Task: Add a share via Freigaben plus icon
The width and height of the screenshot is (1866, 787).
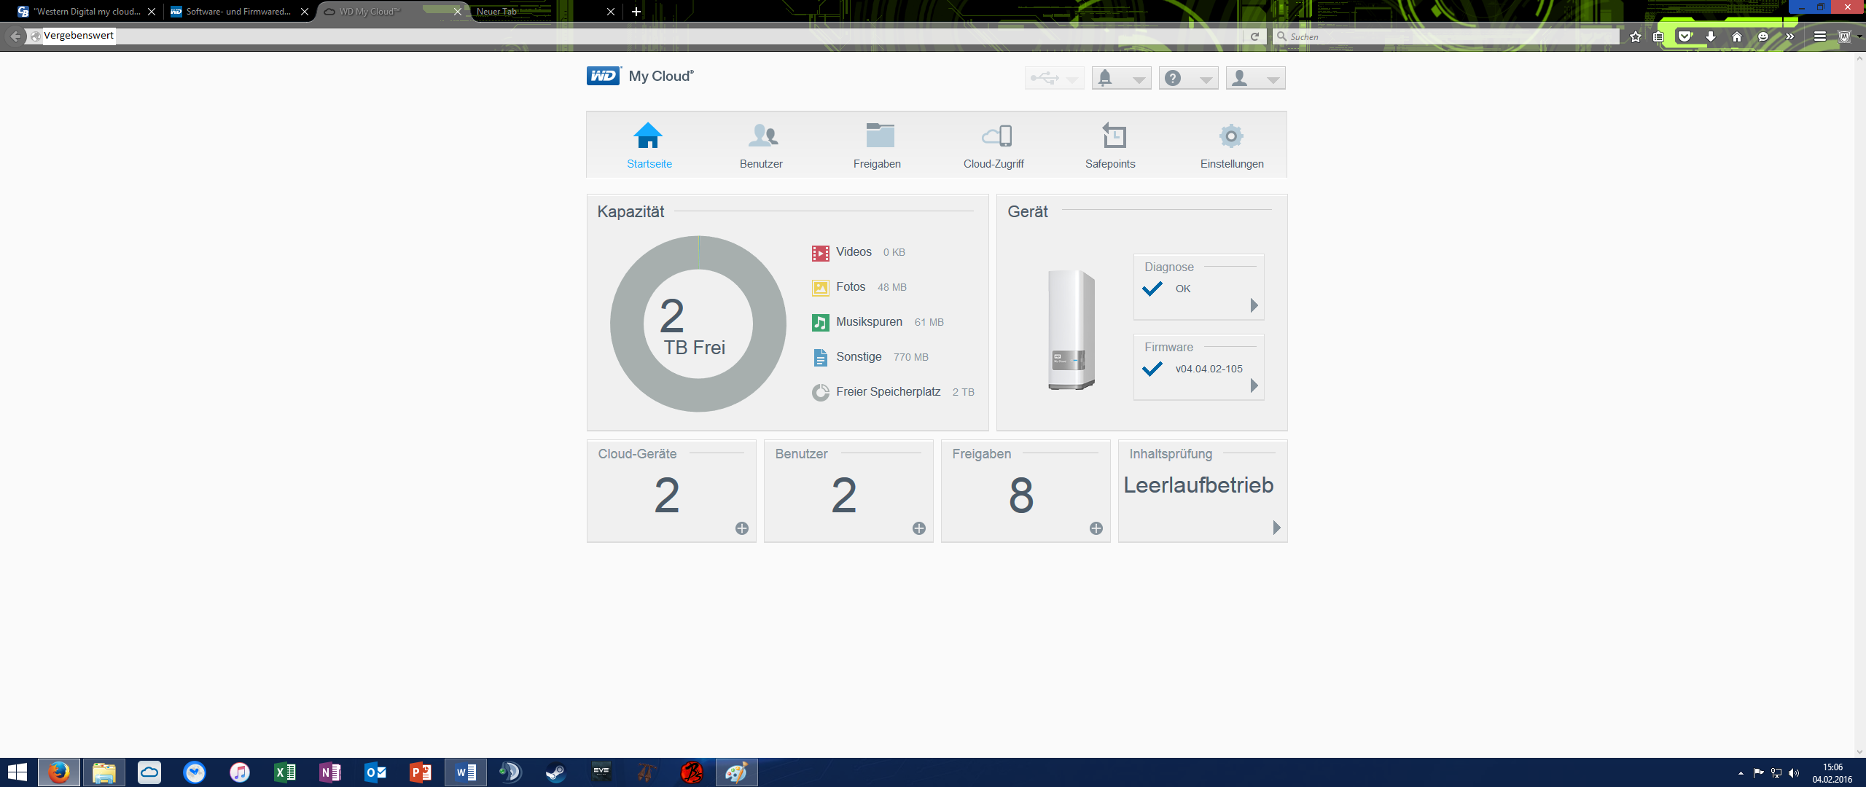Action: pos(1096,528)
